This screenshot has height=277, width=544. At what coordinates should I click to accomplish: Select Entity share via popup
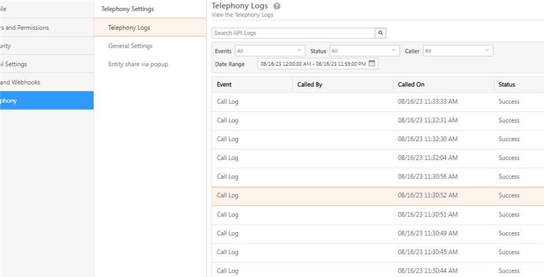coord(138,64)
